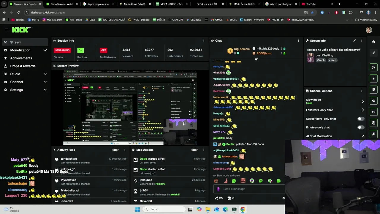Select the angry face quick emote
Viewport: 380px width, 214px height.
click(x=216, y=181)
